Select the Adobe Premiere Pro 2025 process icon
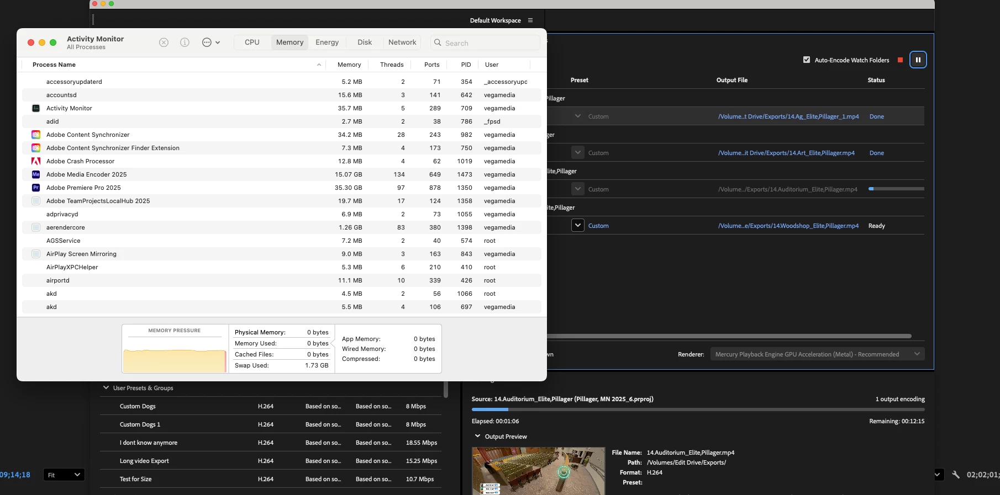This screenshot has height=495, width=1000. tap(36, 188)
